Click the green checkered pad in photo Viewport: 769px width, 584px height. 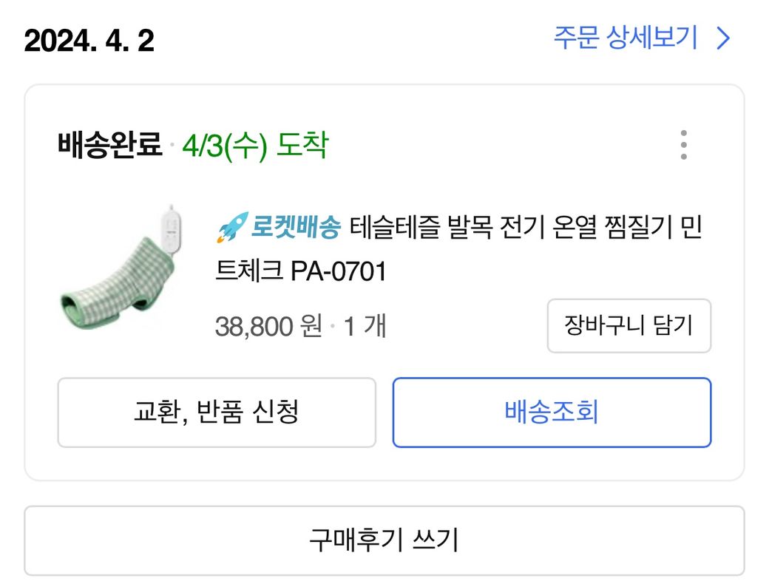coord(111,285)
